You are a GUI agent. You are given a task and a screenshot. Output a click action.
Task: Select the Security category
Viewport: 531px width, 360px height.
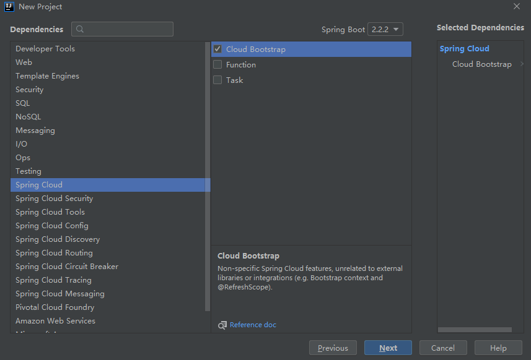pos(108,90)
